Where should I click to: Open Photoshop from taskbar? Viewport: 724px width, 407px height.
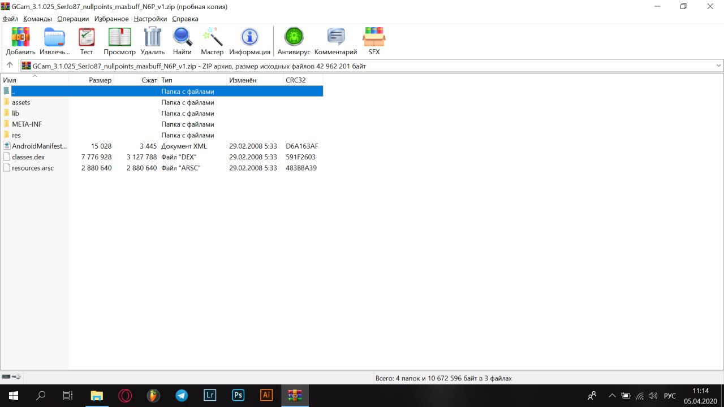[x=238, y=396]
